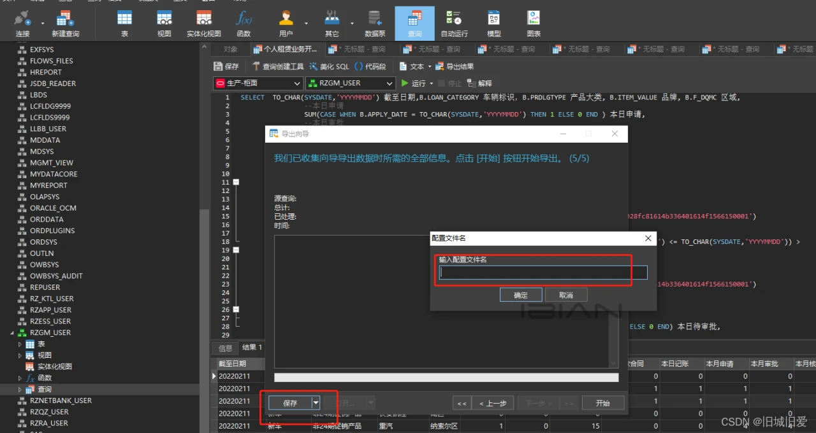816x433 pixels.
Task: Expand the 表 node under RZGM_USER
Action: [x=20, y=344]
